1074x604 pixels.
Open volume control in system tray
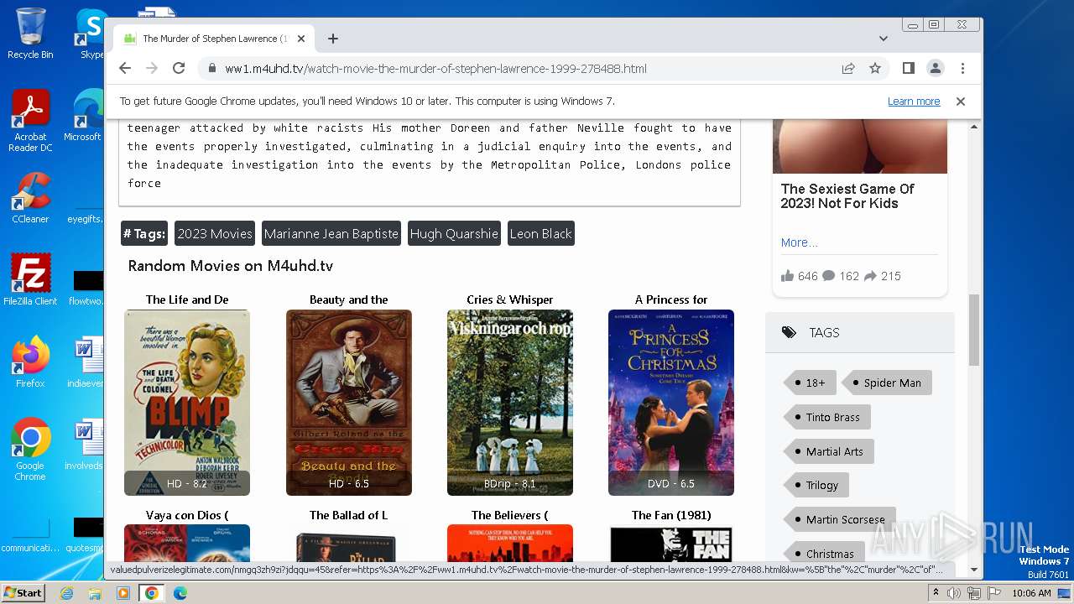(954, 593)
